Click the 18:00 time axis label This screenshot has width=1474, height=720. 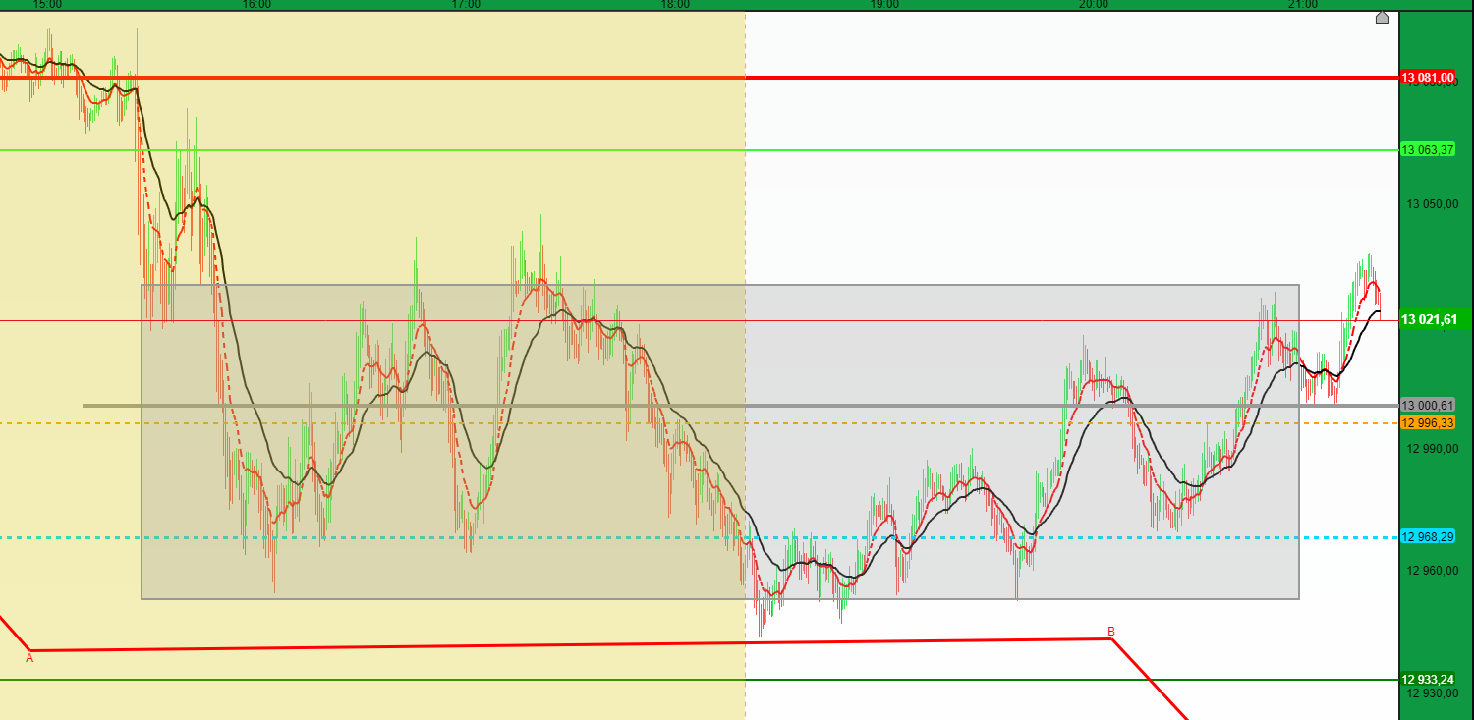[675, 5]
